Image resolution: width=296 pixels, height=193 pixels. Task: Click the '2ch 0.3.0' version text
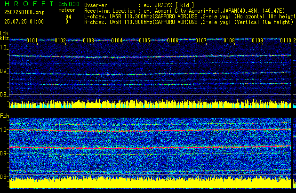69,4
